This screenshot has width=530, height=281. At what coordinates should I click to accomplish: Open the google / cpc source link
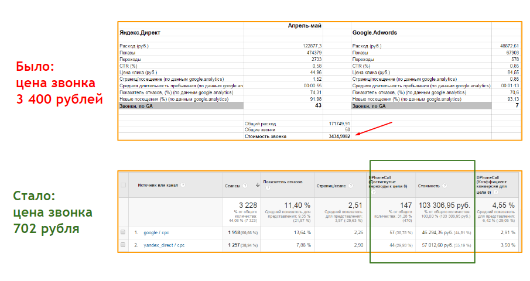[x=156, y=233]
